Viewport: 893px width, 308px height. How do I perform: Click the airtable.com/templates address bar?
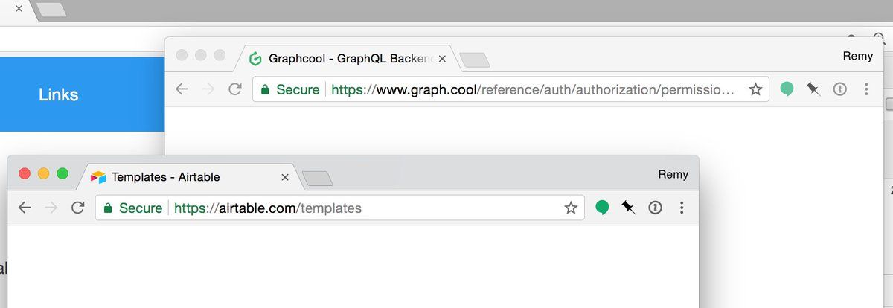(341, 208)
